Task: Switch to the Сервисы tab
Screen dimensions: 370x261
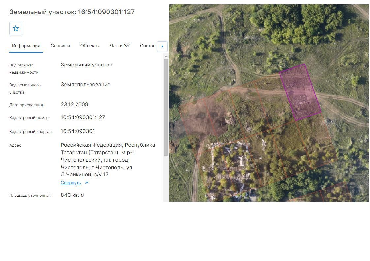Action: pyautogui.click(x=60, y=46)
